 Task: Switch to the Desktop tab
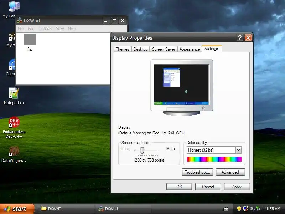(140, 49)
